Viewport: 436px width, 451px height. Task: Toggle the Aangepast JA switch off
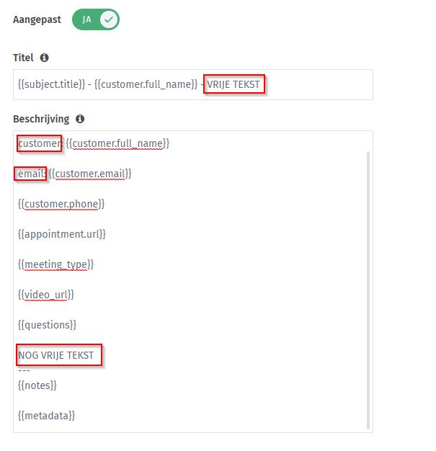pos(96,19)
